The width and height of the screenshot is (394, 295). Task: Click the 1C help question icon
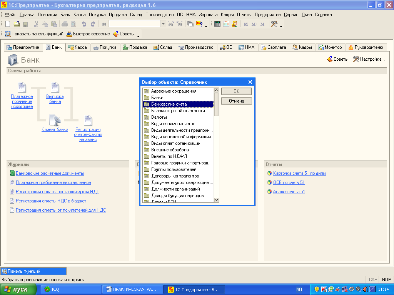(200, 24)
